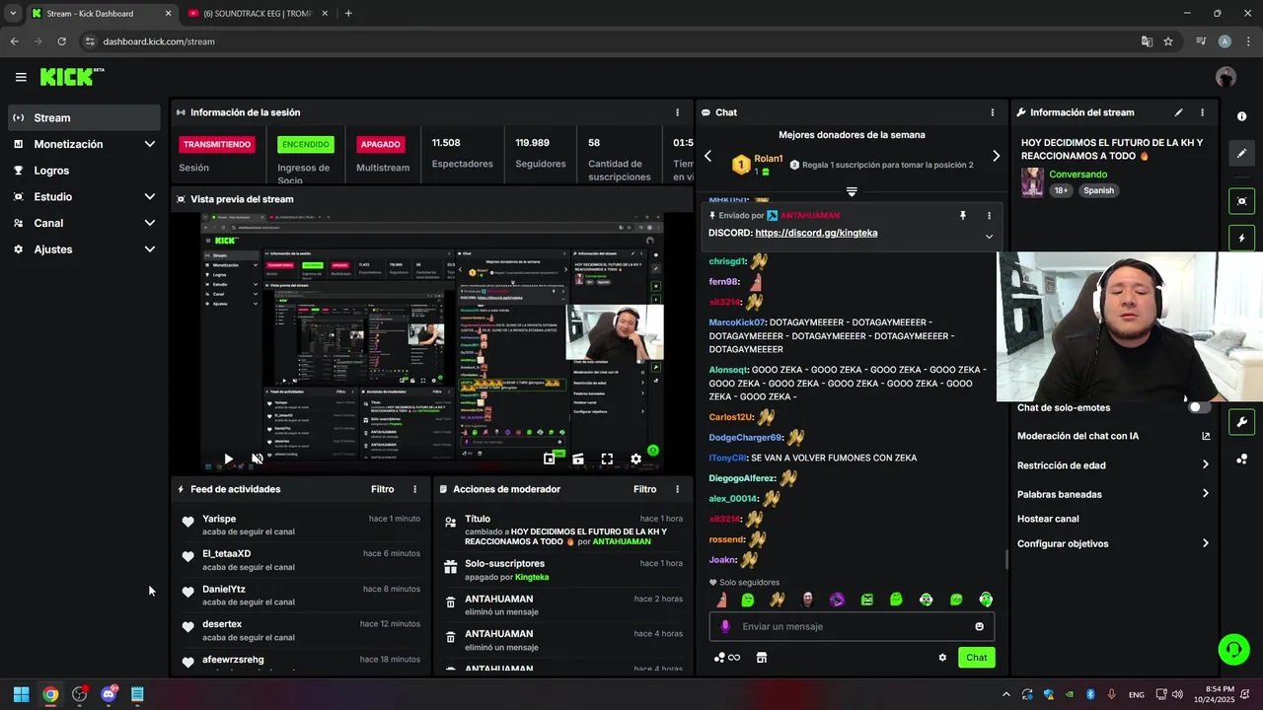Click the lightning bolt icon in right rail

pos(1241,238)
